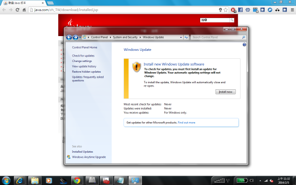Open Control Panel Home
This screenshot has height=185, width=296.
[x=85, y=47]
